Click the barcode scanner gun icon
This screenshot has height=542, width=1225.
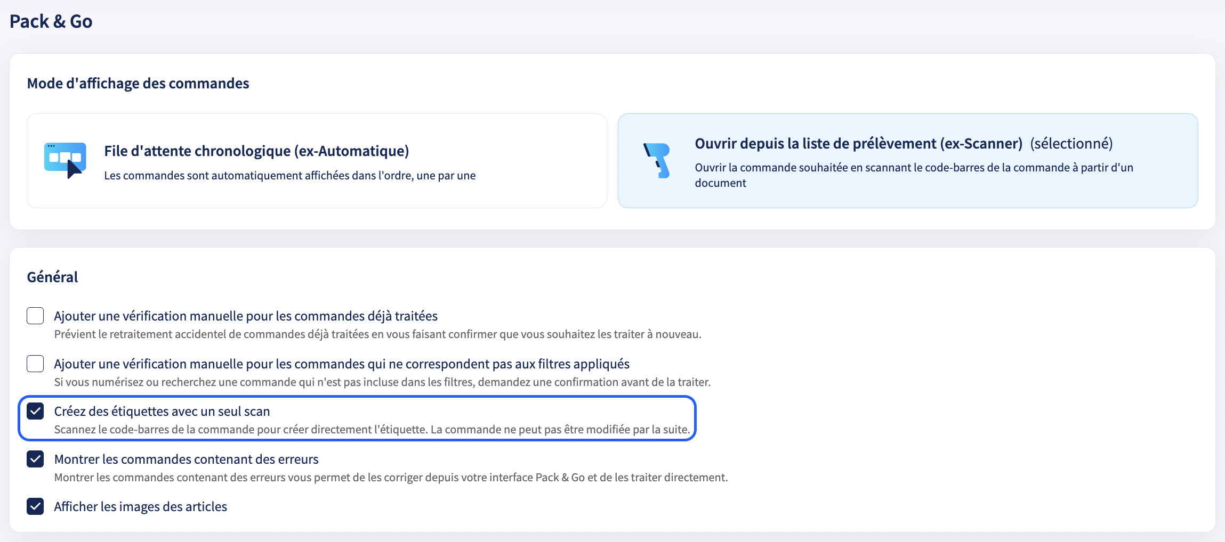(x=657, y=160)
